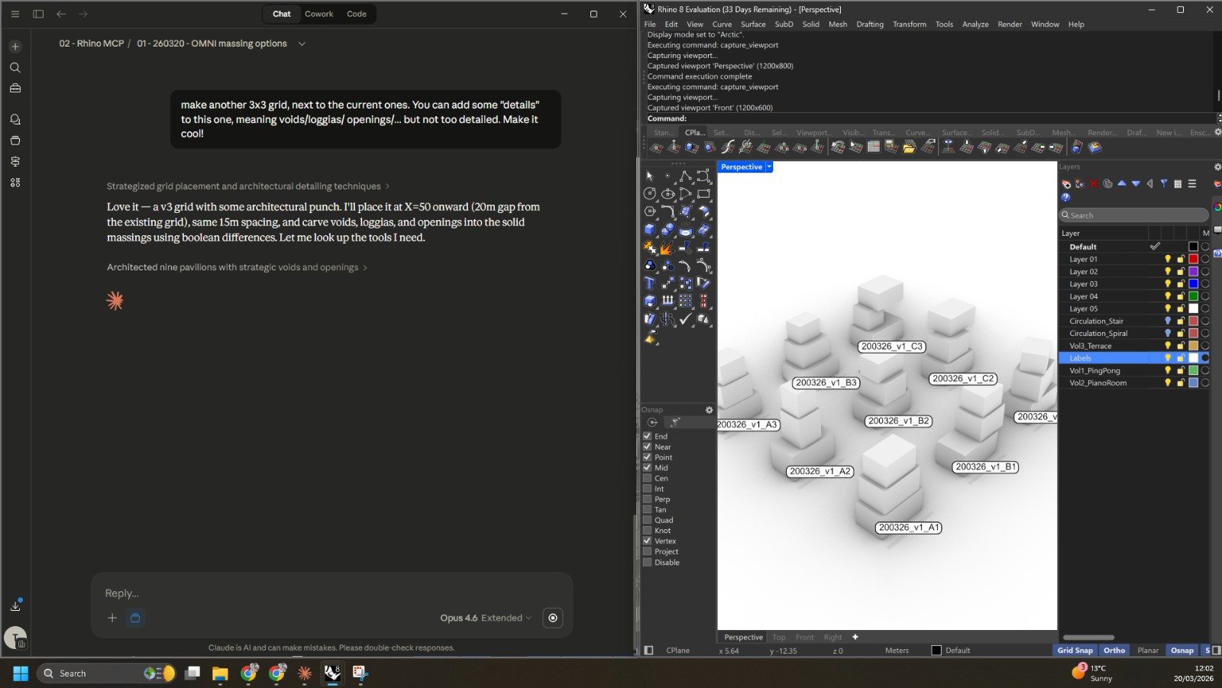Toggle the visibility bulb of Circulation_Stair layer
This screenshot has width=1222, height=688.
point(1168,321)
